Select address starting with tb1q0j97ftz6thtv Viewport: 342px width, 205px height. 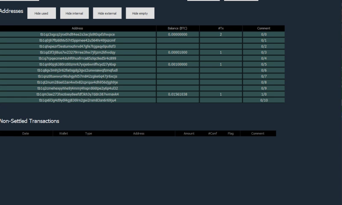[x=77, y=40]
